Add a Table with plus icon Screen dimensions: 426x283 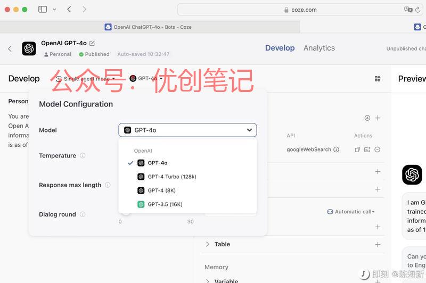tap(378, 245)
